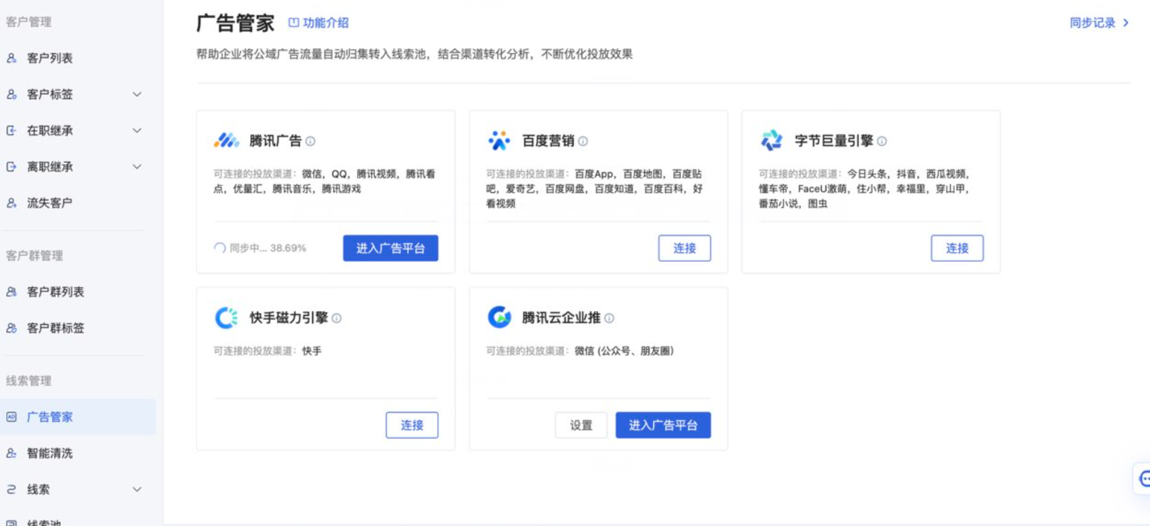Click the 同步中 38.69% progress indicator
Image resolution: width=1150 pixels, height=526 pixels.
tap(260, 248)
